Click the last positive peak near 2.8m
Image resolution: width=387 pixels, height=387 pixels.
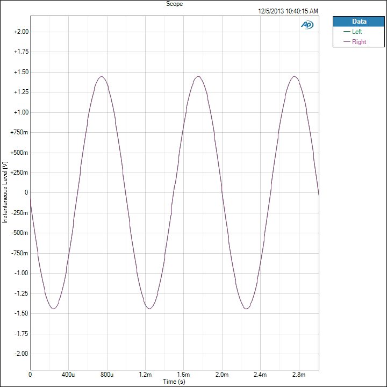pos(294,76)
